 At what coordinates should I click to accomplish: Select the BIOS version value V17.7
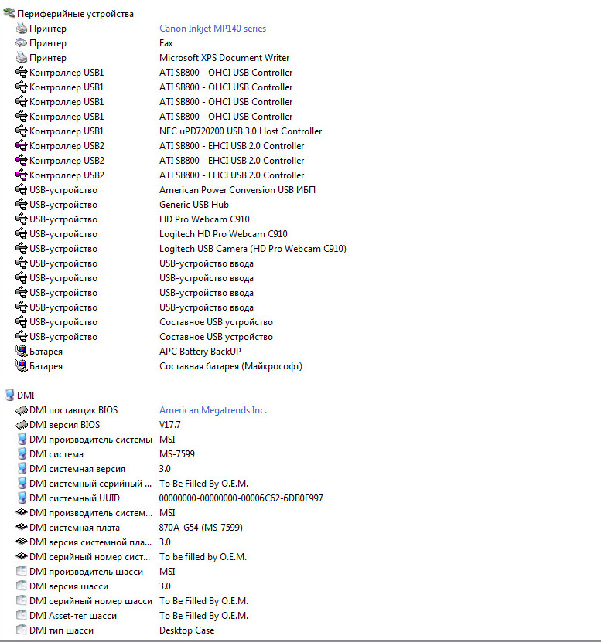[169, 425]
